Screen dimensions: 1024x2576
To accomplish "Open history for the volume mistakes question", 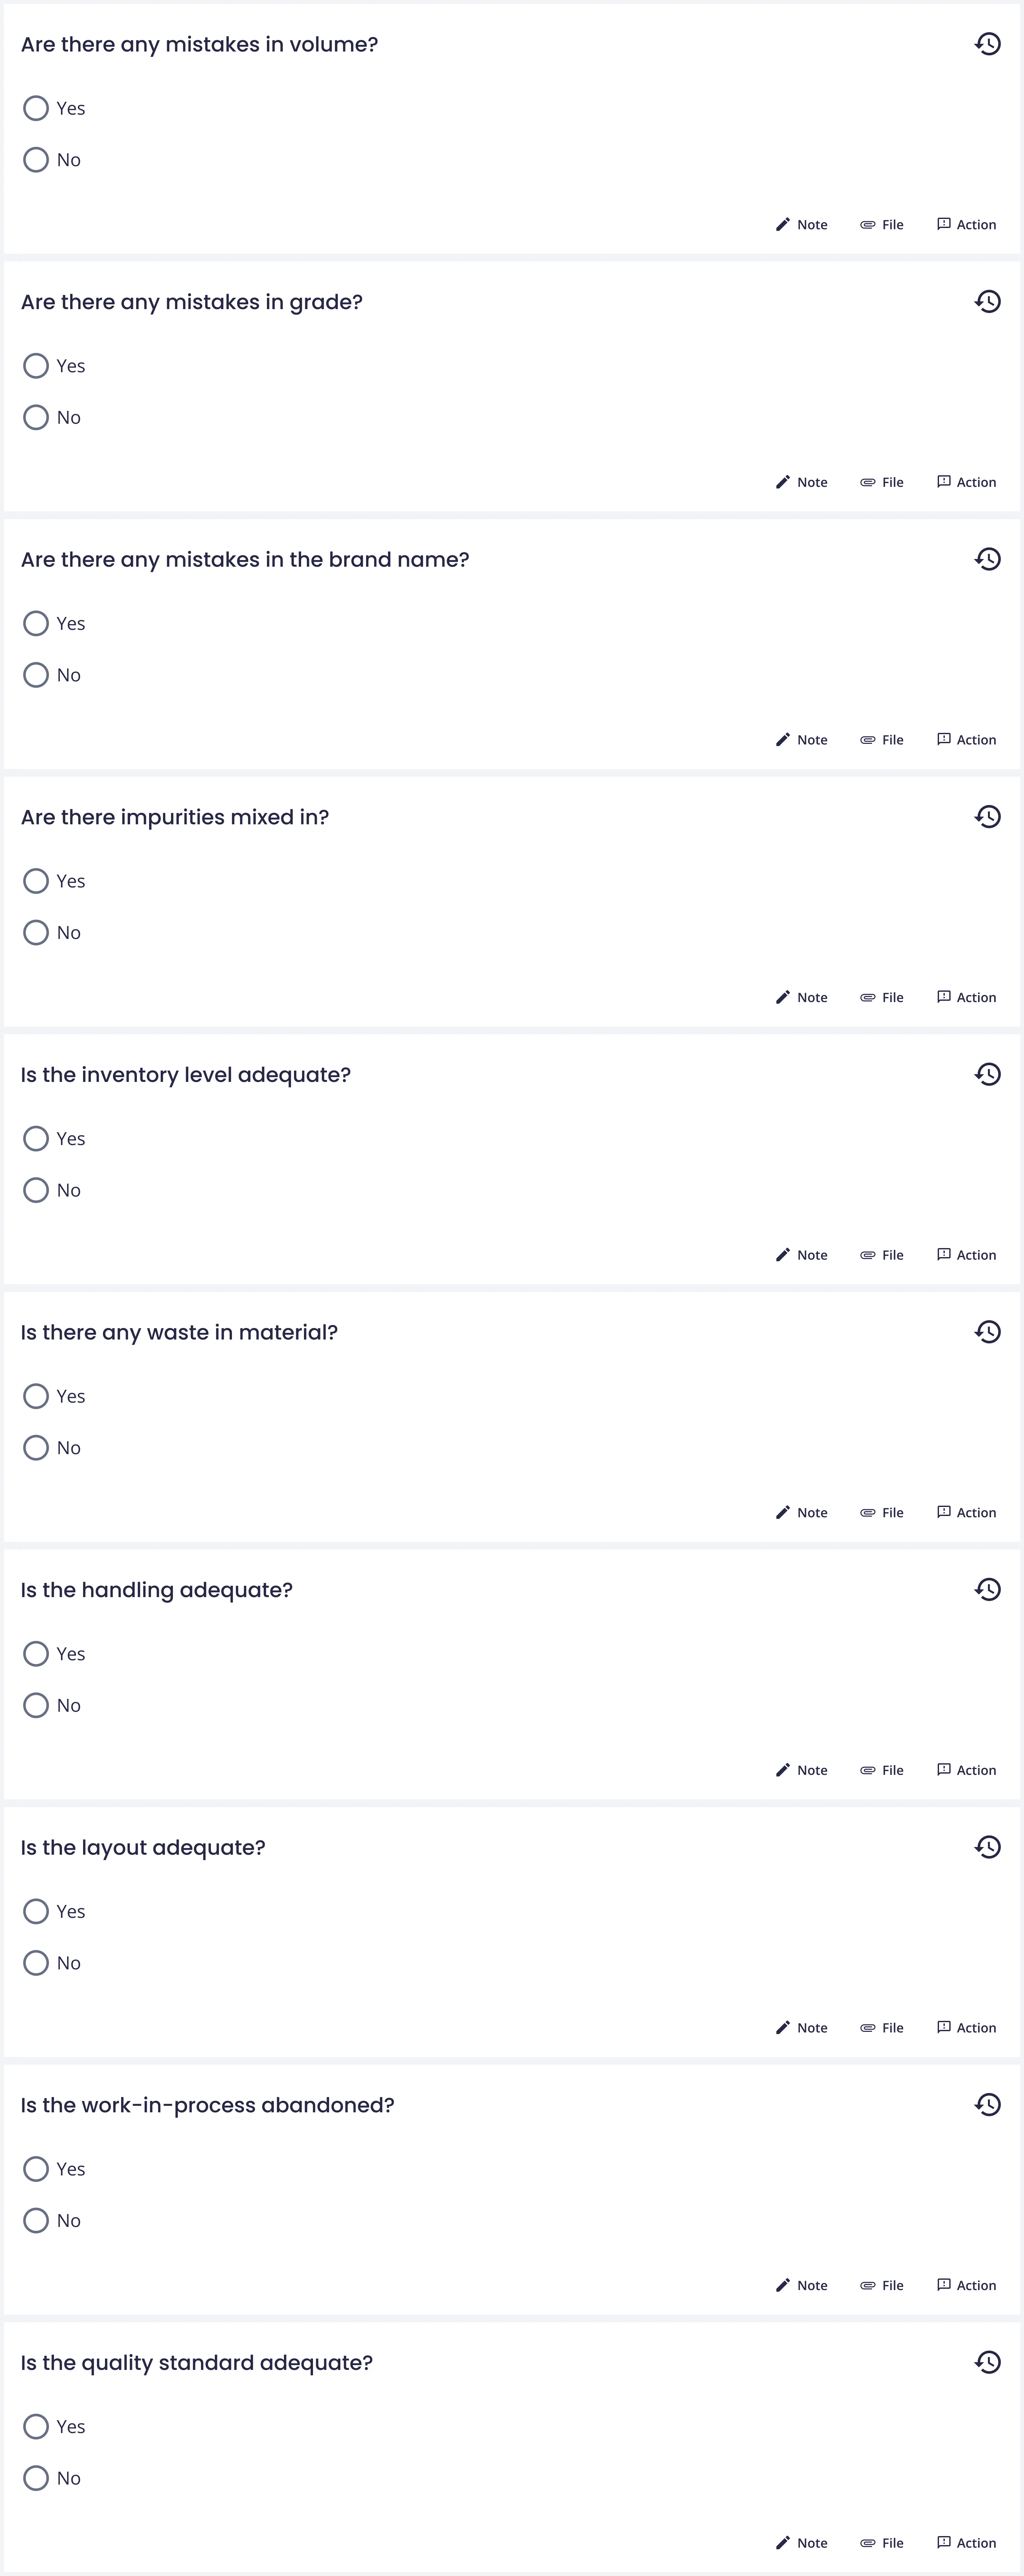I will (987, 44).
